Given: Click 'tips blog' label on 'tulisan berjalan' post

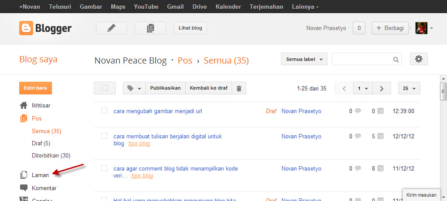Looking at the screenshot, I should 139,144.
